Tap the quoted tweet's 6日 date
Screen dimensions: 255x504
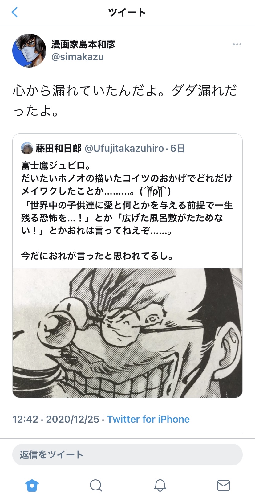click(x=177, y=149)
